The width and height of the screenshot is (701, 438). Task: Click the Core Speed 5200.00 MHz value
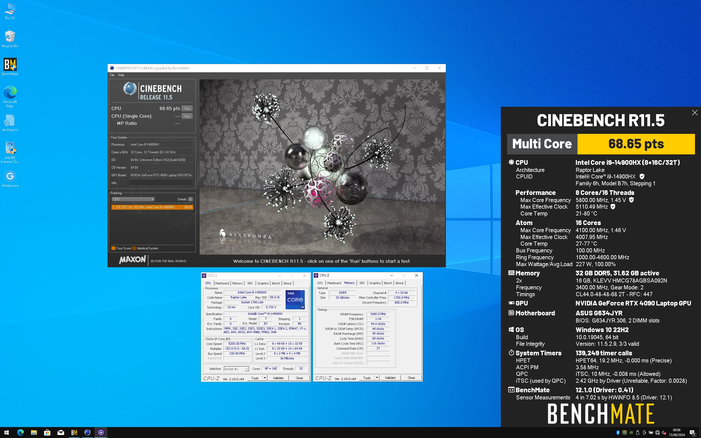(237, 344)
